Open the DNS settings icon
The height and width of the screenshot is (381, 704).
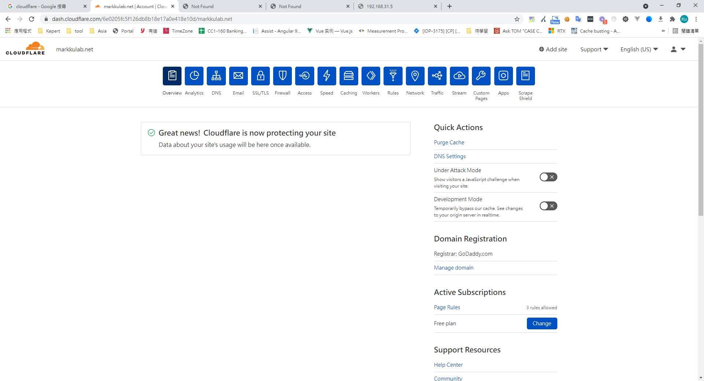pos(216,76)
